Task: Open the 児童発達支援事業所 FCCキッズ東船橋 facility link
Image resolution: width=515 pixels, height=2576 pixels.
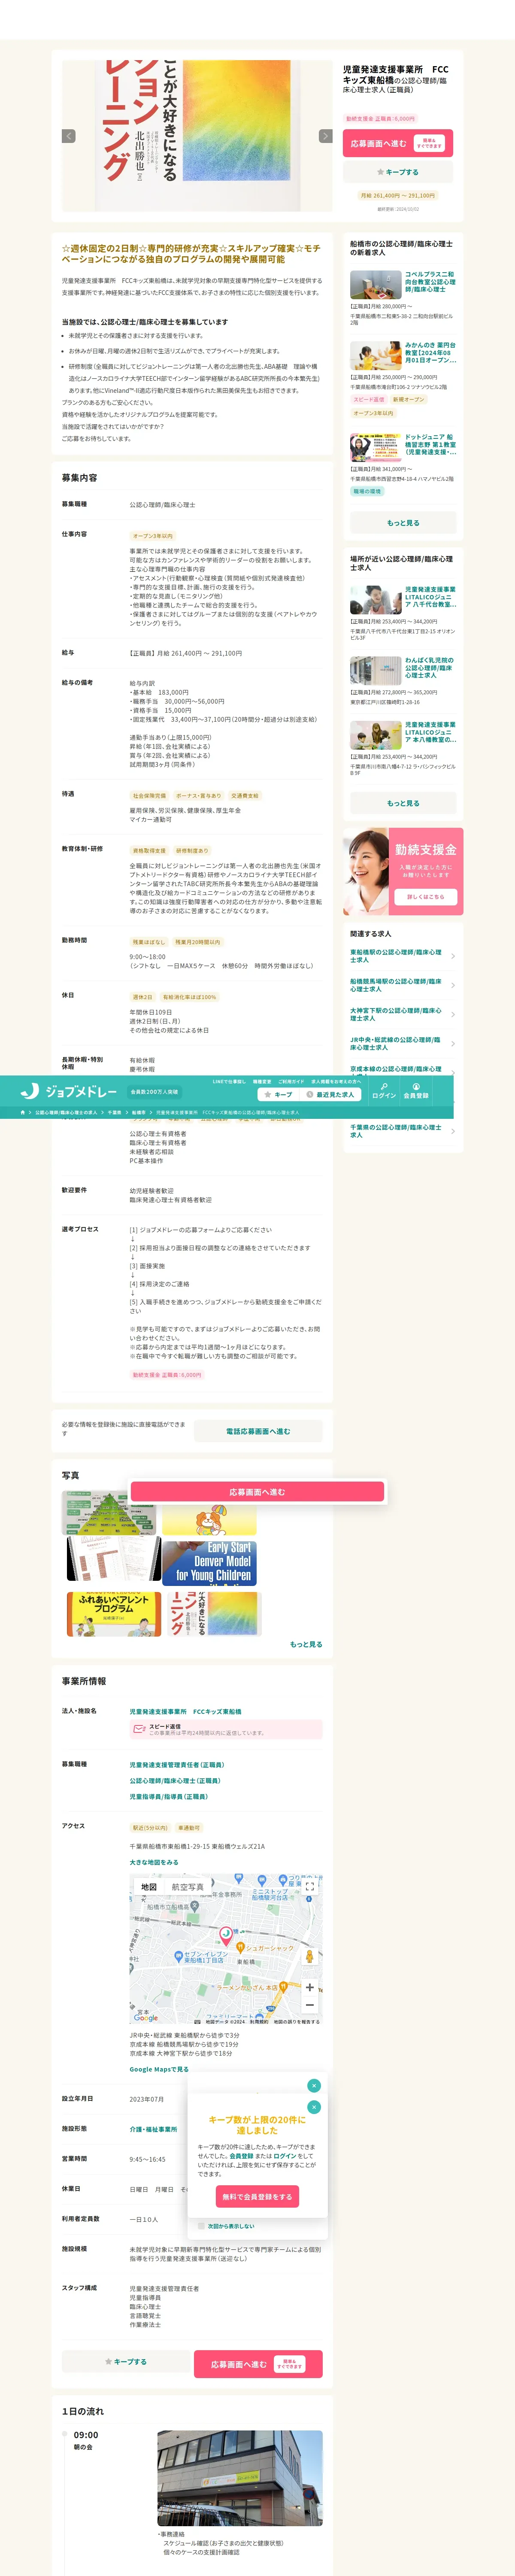Action: [185, 1711]
